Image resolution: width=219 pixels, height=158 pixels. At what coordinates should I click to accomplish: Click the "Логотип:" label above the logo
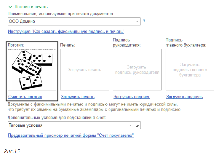tap(16, 45)
